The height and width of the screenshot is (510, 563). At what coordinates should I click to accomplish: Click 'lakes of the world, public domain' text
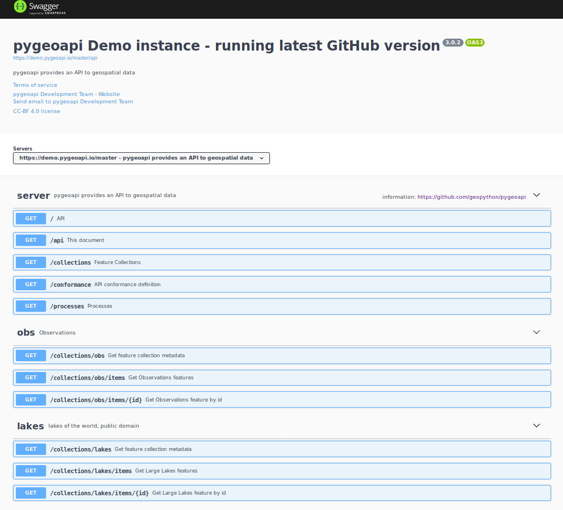click(94, 426)
